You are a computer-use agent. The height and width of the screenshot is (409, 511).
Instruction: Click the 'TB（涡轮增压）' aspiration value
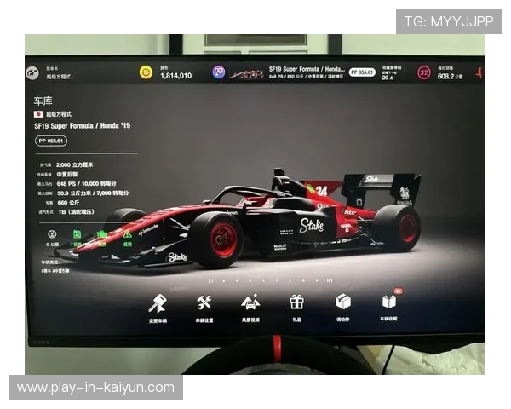coord(77,212)
